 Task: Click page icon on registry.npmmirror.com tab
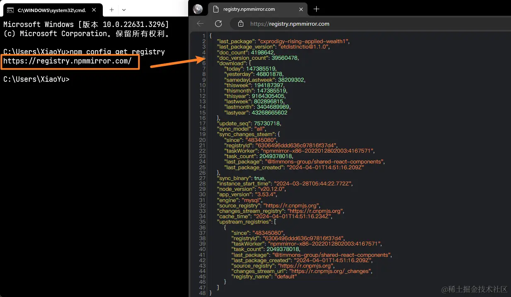[x=216, y=9]
